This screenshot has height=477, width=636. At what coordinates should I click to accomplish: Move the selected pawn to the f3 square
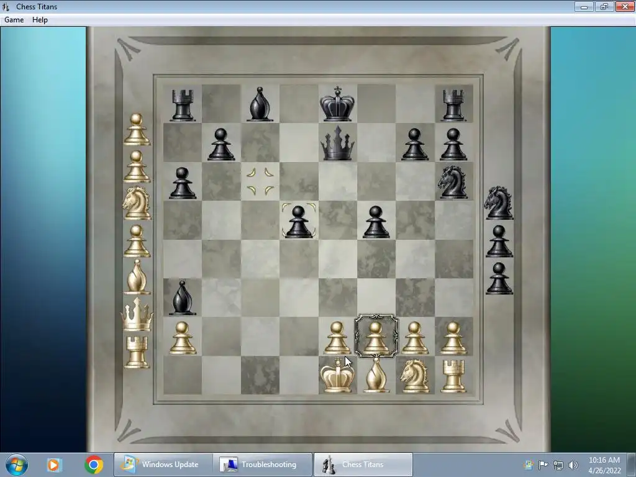(376, 298)
